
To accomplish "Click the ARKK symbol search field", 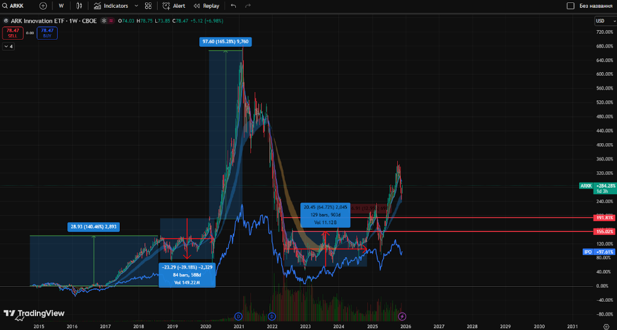I will click(x=18, y=5).
